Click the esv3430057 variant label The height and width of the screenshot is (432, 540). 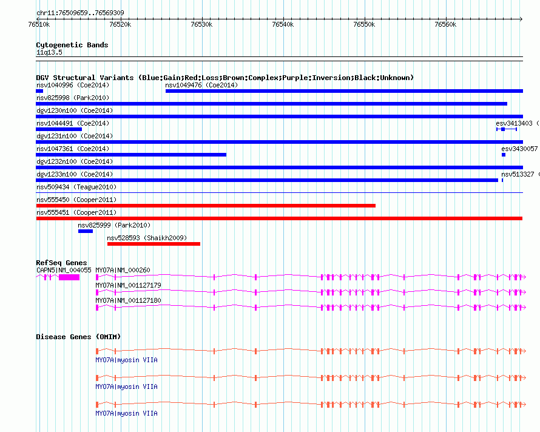[519, 149]
